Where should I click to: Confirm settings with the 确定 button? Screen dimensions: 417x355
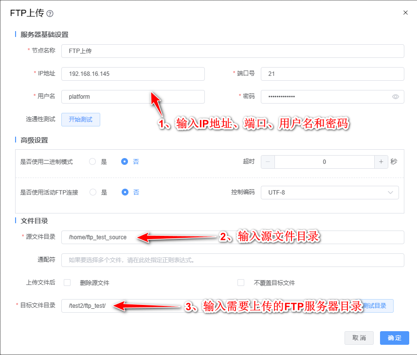coord(394,338)
